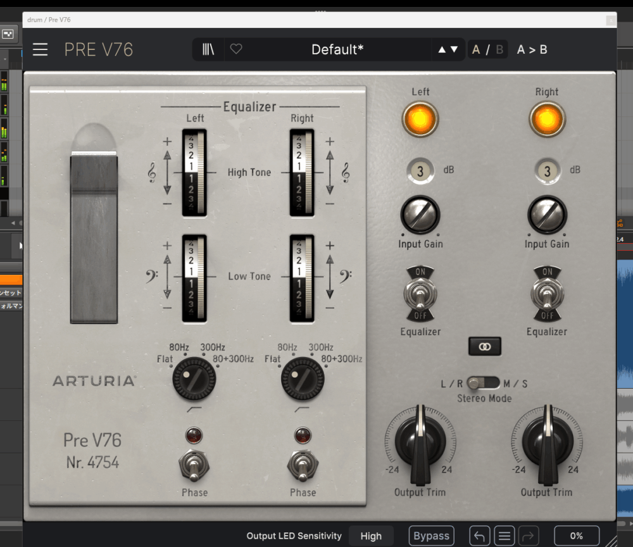Toggle the left Phase switch
Image resolution: width=633 pixels, height=547 pixels.
click(194, 466)
